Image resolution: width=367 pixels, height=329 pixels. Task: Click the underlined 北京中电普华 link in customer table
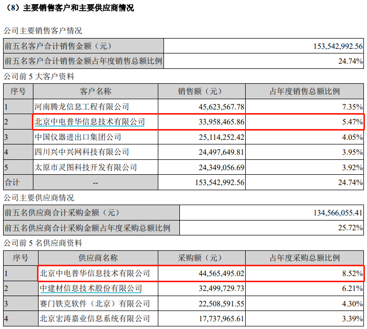click(89, 122)
